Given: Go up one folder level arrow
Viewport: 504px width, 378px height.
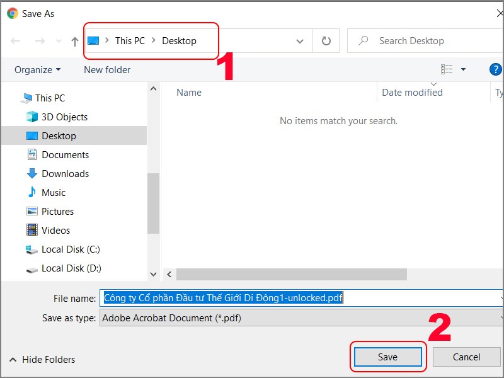Looking at the screenshot, I should 74,40.
